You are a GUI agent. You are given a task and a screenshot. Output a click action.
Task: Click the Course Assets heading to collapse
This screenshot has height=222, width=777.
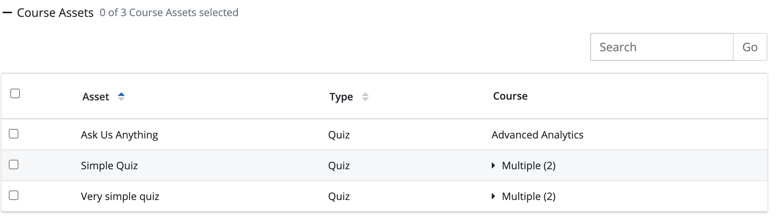(x=55, y=13)
